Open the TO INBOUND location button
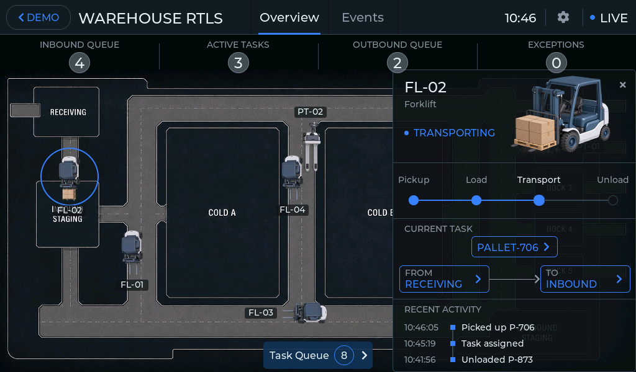Image resolution: width=636 pixels, height=372 pixels. 585,279
